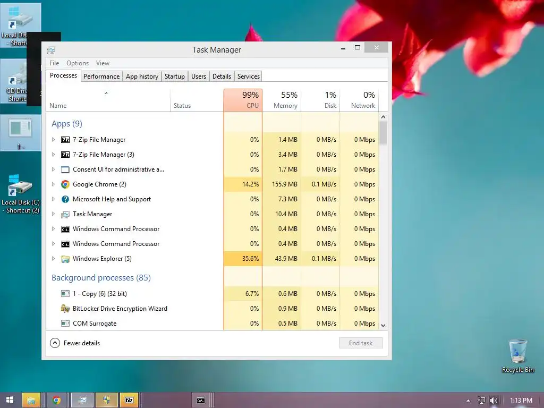Collapse view with Fewer details

pos(75,343)
